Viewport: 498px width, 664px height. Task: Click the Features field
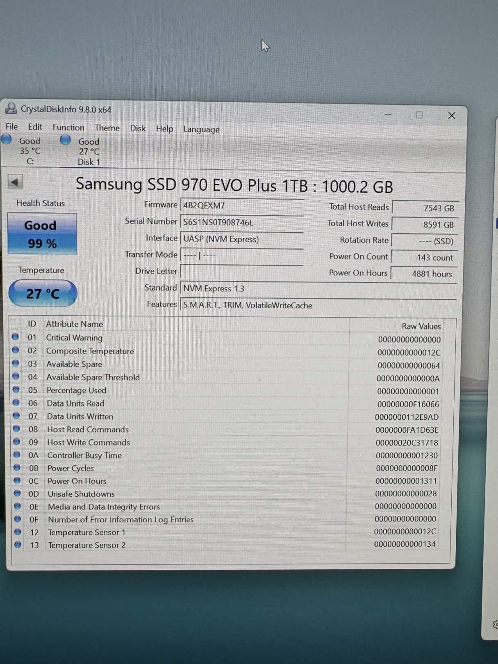click(318, 305)
